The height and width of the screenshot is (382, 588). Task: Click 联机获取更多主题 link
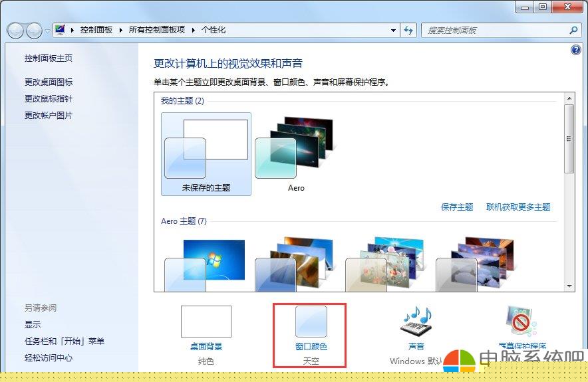tap(518, 207)
